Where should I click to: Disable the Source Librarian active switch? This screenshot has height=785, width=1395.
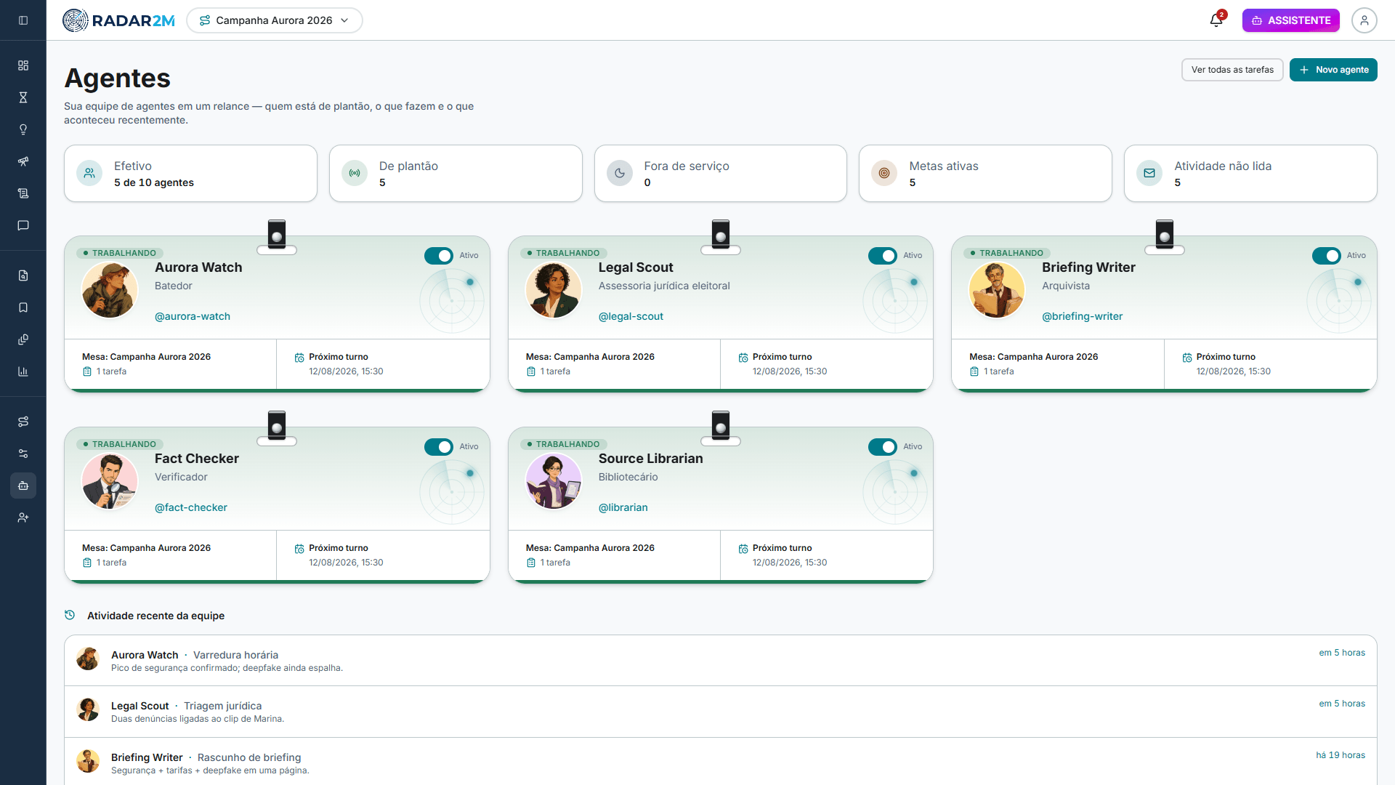click(x=883, y=447)
